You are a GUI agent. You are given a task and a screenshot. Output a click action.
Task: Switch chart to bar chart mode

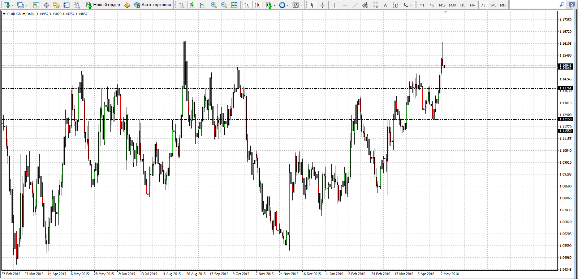point(182,5)
